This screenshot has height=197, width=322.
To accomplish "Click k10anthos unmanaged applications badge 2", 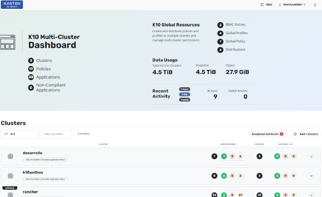I will point(240,176).
